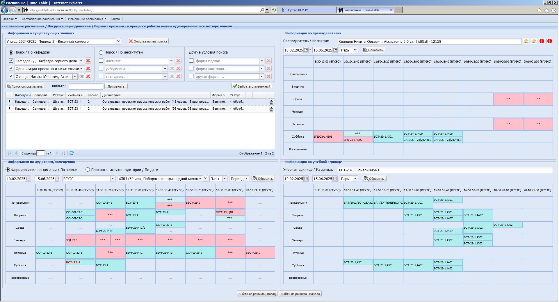
Task: Go back to previous page in browser
Action: point(5,10)
